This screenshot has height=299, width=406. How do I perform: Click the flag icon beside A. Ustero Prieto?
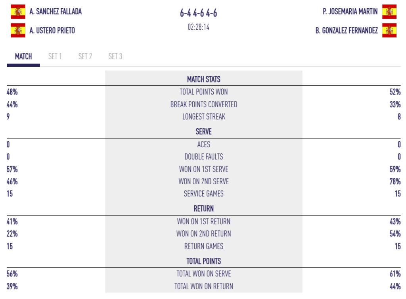tap(18, 30)
